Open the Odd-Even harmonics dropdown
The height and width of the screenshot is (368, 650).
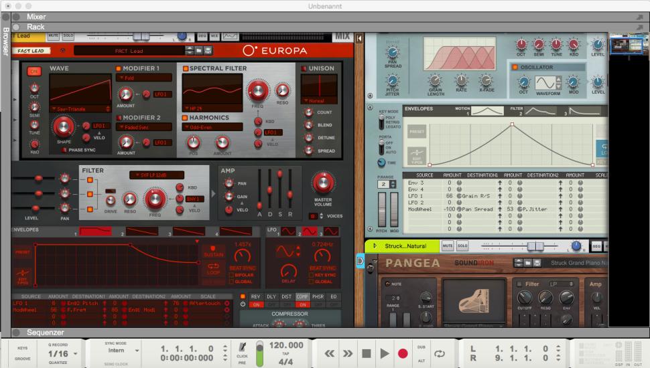(212, 127)
